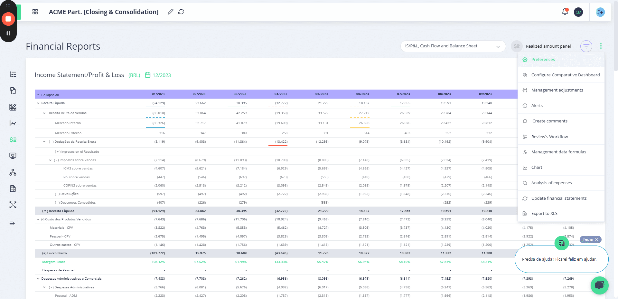618x299 pixels.
Task: Collapse Impostos sobre Vendas row
Action: click(50, 160)
